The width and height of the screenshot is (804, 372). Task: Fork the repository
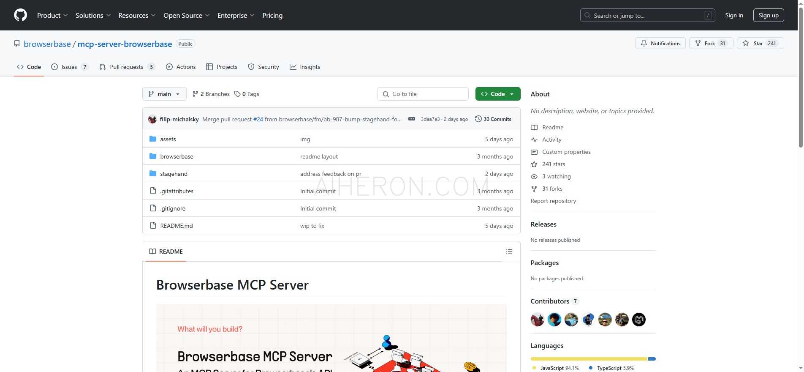coord(710,44)
